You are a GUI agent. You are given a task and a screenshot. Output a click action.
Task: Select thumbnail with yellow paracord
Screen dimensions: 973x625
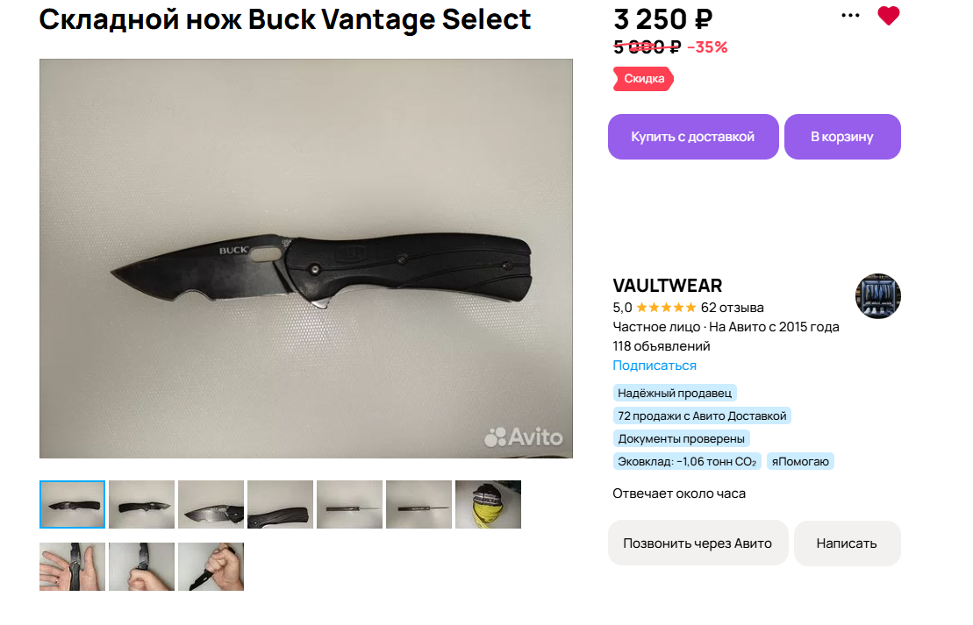point(489,505)
